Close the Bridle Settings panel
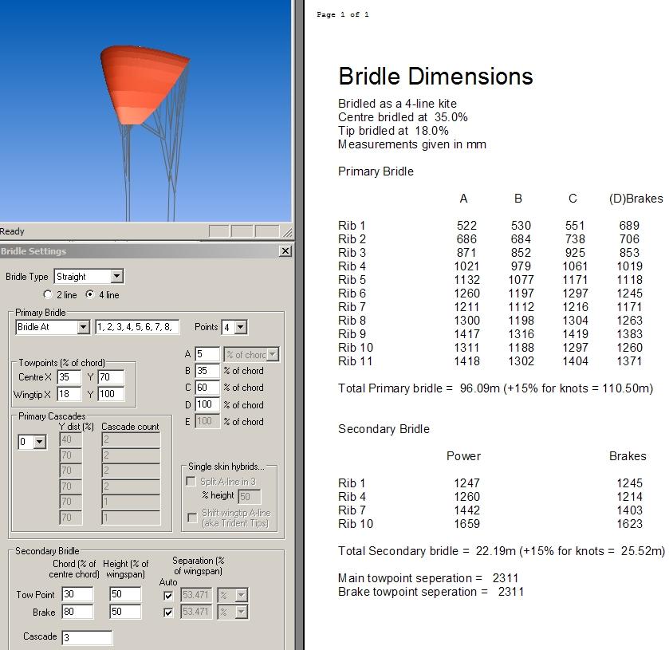 click(285, 251)
